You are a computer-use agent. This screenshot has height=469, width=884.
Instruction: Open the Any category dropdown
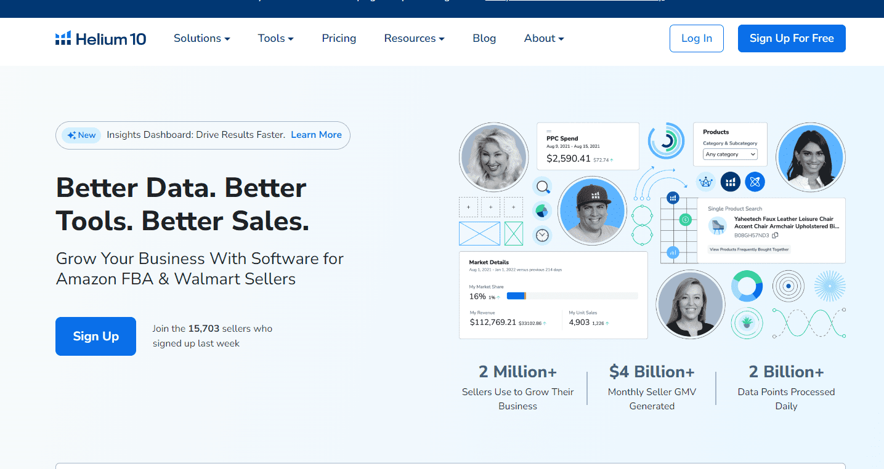coord(731,154)
